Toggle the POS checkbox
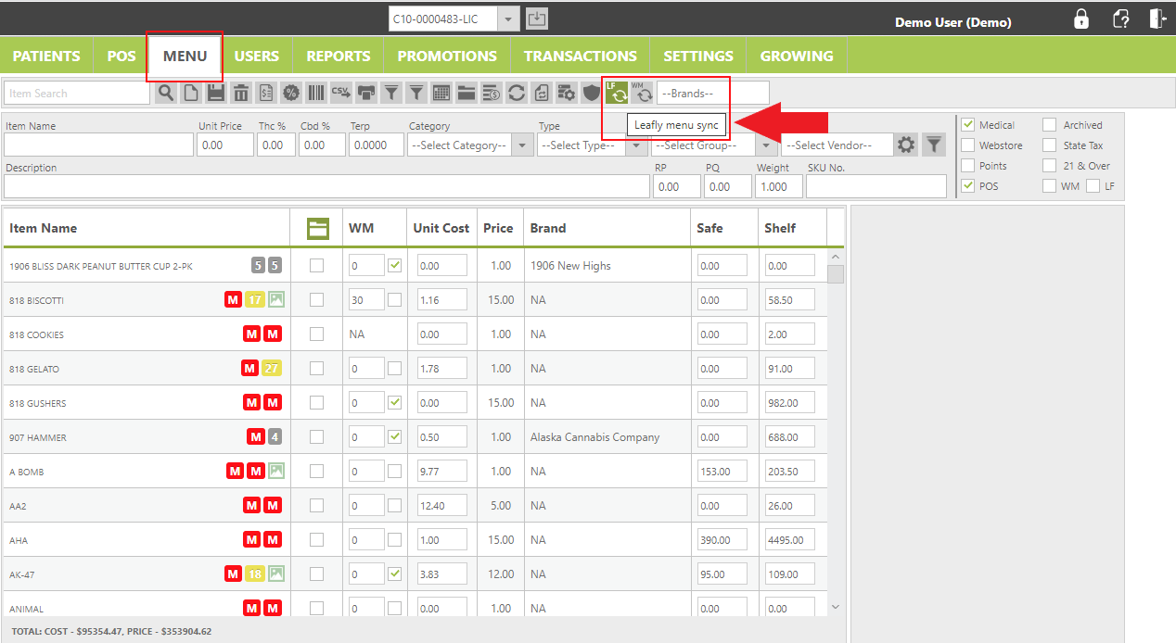The width and height of the screenshot is (1176, 643). pos(968,185)
